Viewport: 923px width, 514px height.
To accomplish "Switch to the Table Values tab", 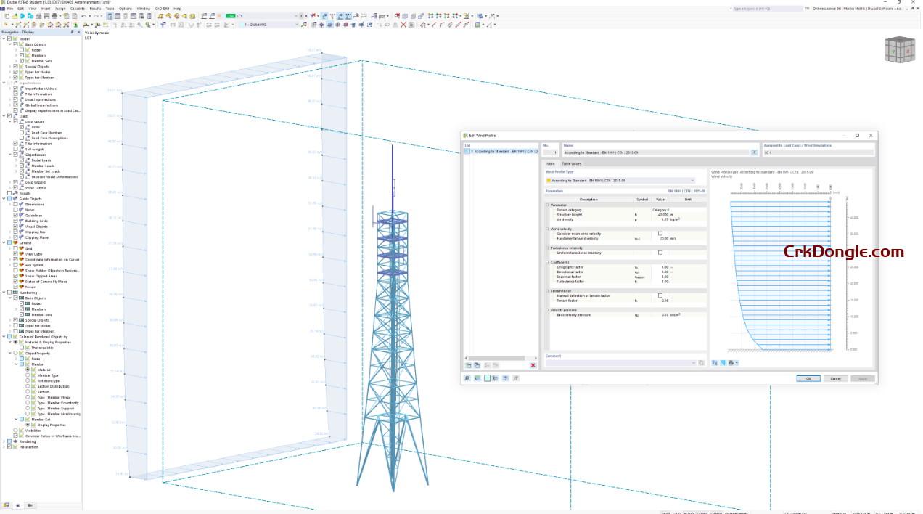I will click(x=571, y=164).
